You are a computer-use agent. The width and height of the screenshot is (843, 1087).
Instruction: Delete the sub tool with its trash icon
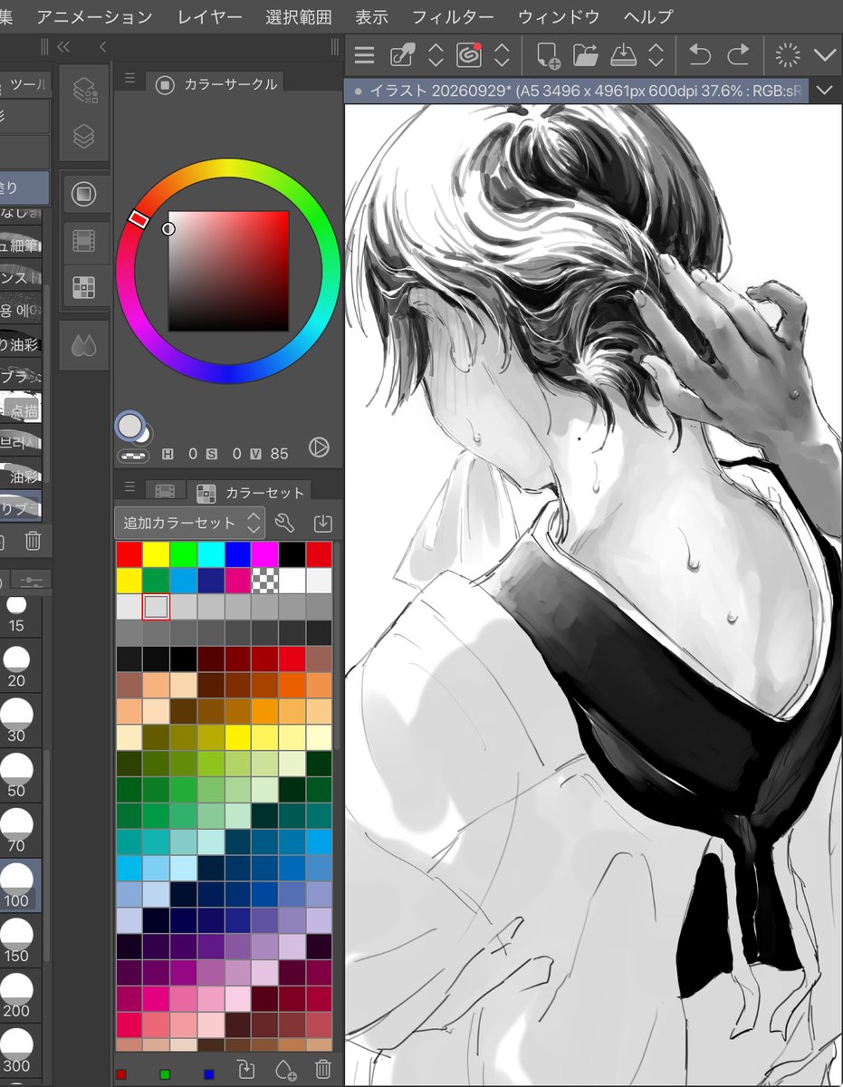tap(33, 542)
